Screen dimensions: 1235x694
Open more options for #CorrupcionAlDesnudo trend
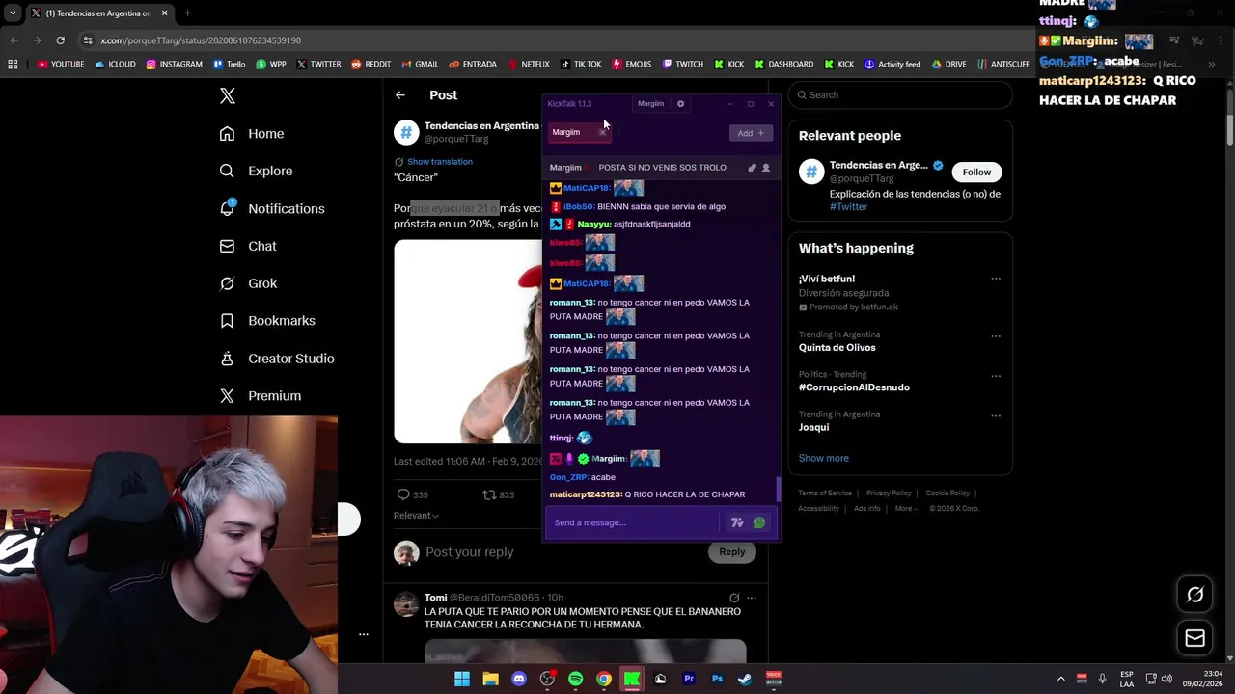point(996,376)
